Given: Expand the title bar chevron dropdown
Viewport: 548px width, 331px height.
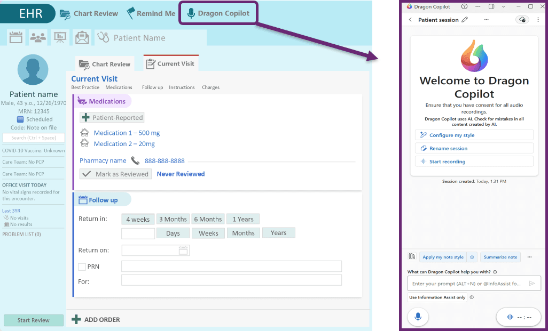Looking at the screenshot, I should point(503,6).
